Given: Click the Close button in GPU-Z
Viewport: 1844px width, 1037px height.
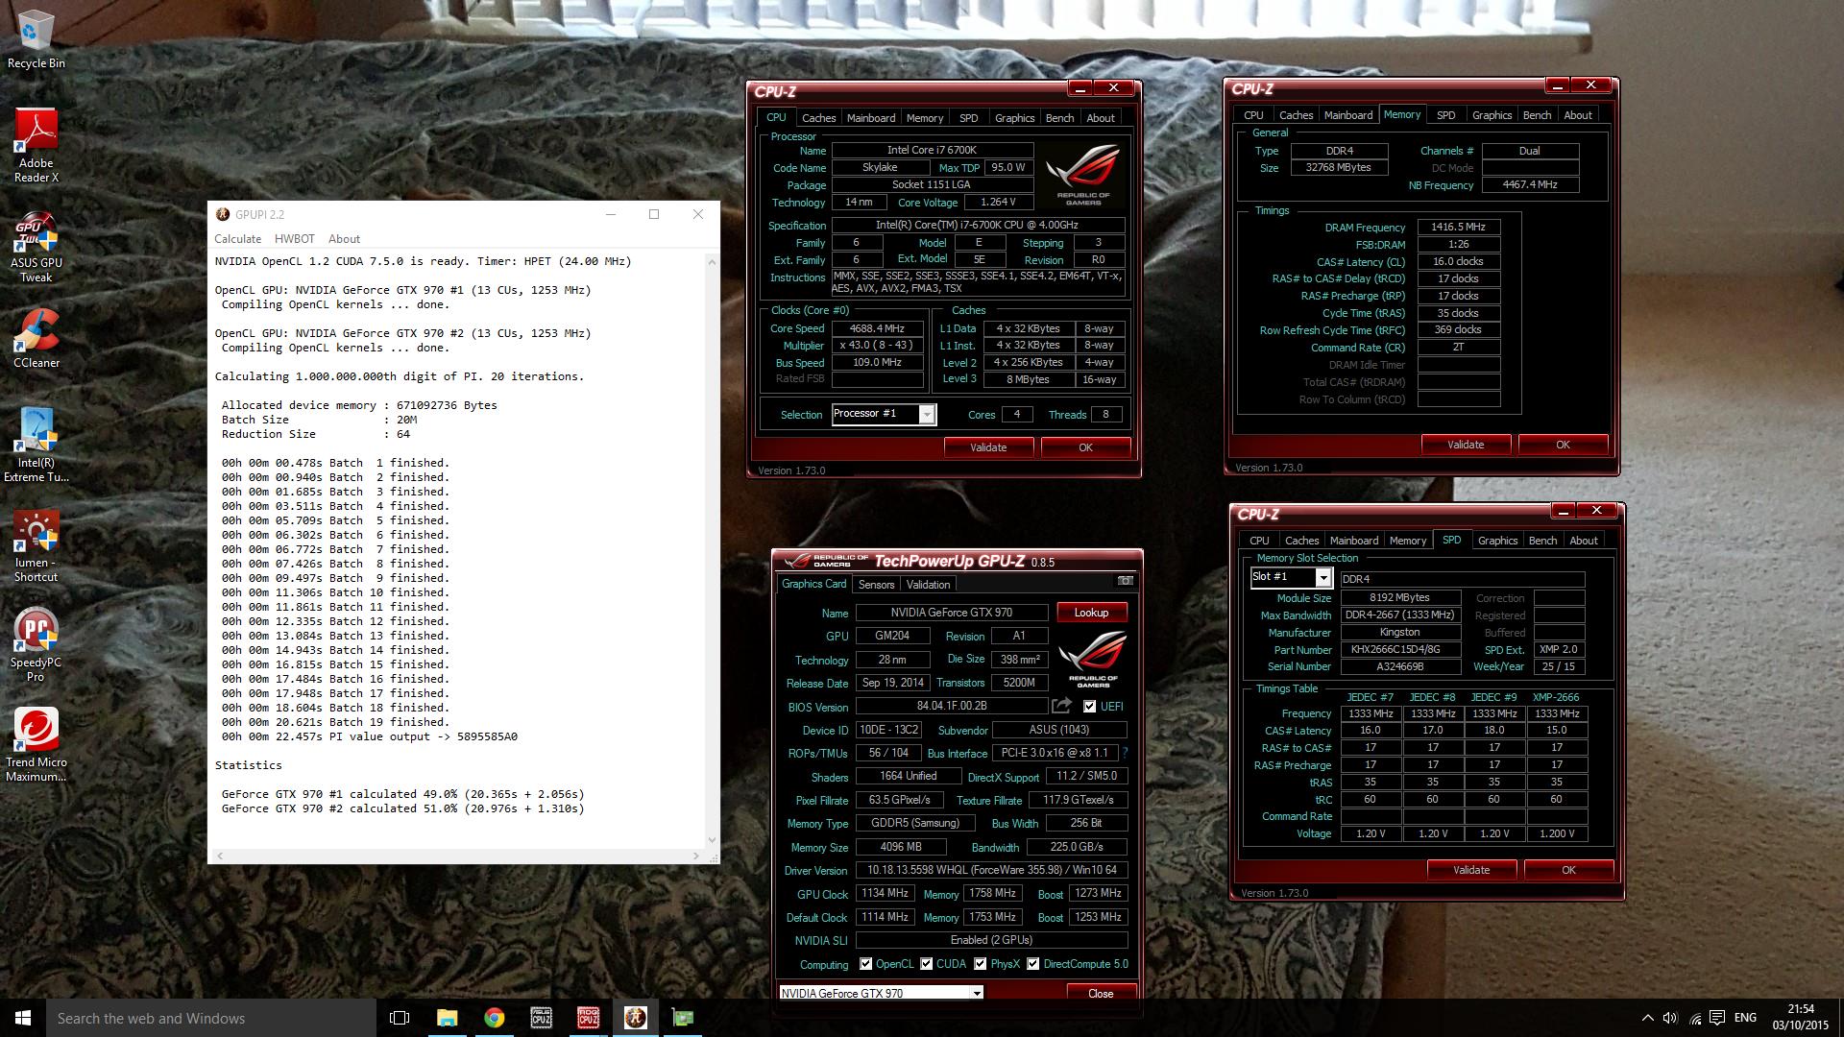Looking at the screenshot, I should point(1101,993).
